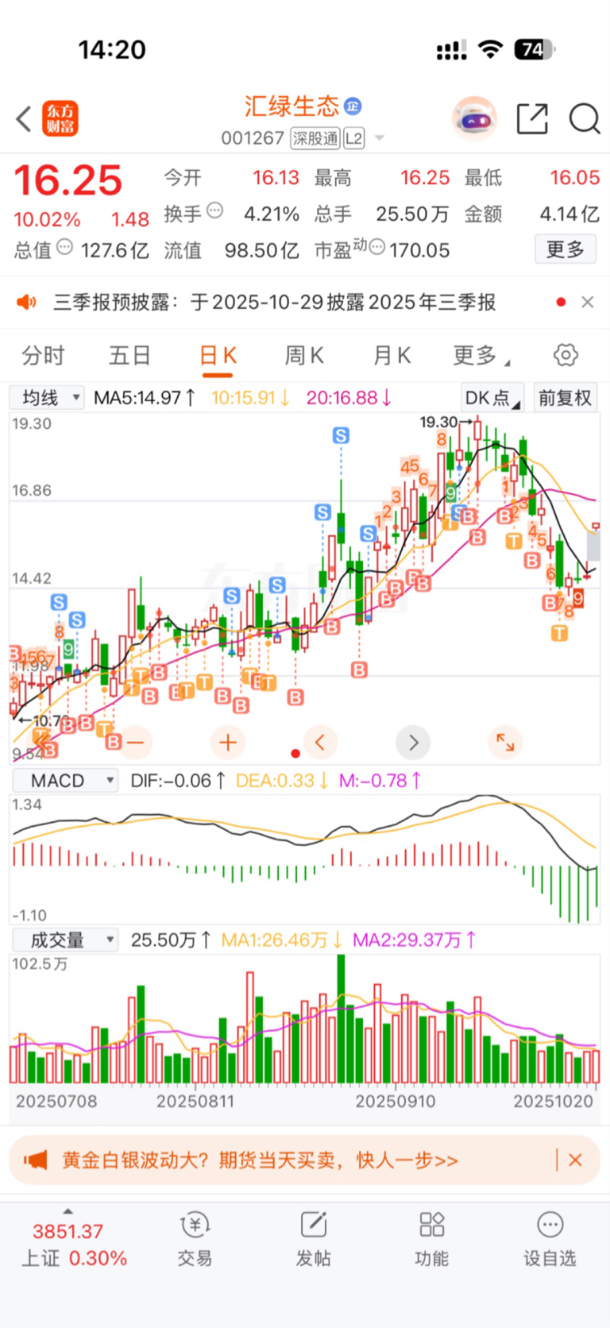Tap the 上证 3851.37 index ticker
This screenshot has height=1328, width=610.
pos(73,1244)
